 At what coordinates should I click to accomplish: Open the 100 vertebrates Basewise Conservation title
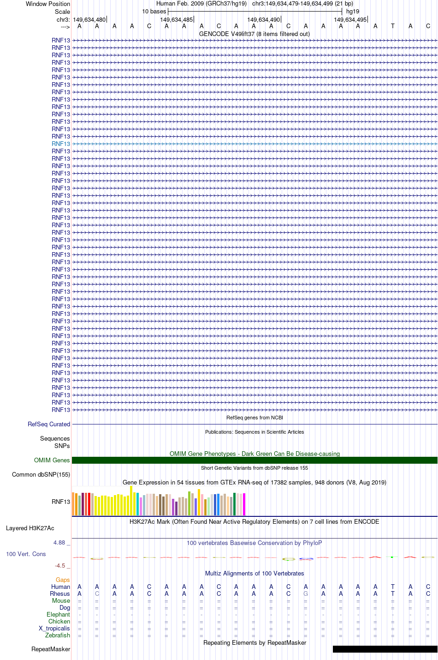click(255, 543)
